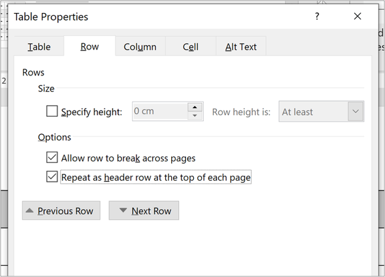Increase height with the up spinner arrow

195,107
